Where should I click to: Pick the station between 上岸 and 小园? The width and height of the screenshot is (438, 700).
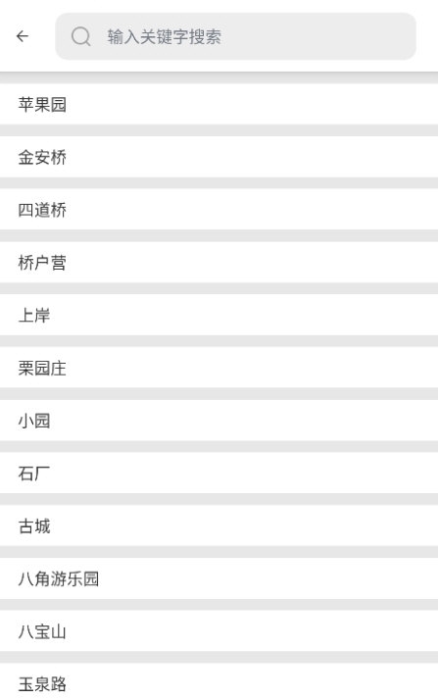coord(219,368)
